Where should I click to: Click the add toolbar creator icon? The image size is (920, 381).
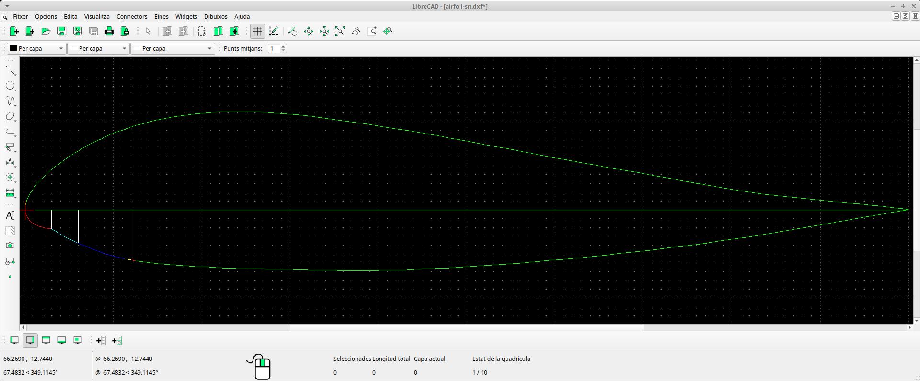click(x=101, y=340)
